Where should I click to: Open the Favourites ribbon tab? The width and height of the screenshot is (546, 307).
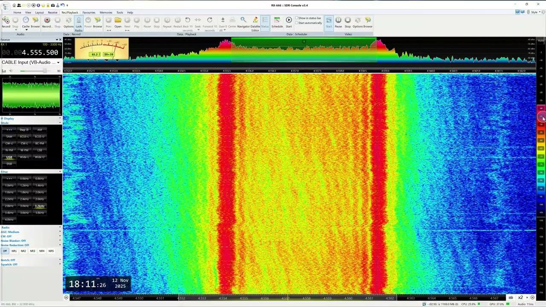click(89, 12)
